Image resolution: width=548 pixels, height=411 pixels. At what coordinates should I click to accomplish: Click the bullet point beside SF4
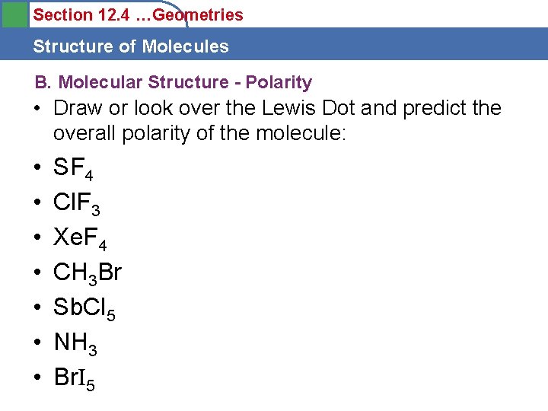(x=37, y=167)
